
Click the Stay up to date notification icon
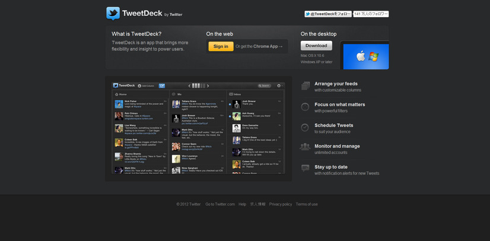(x=306, y=168)
